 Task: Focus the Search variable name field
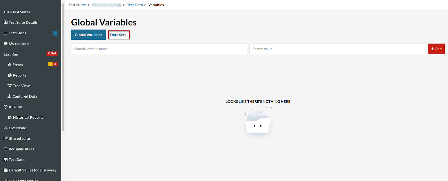(159, 49)
